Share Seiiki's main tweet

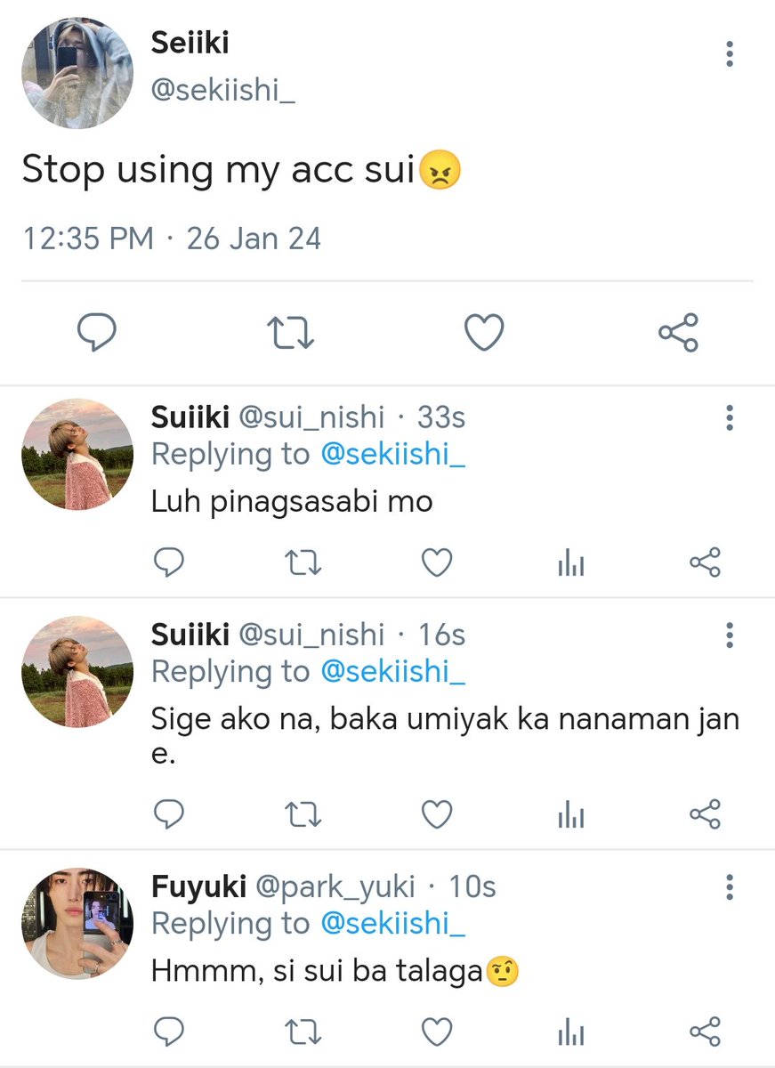click(x=679, y=333)
